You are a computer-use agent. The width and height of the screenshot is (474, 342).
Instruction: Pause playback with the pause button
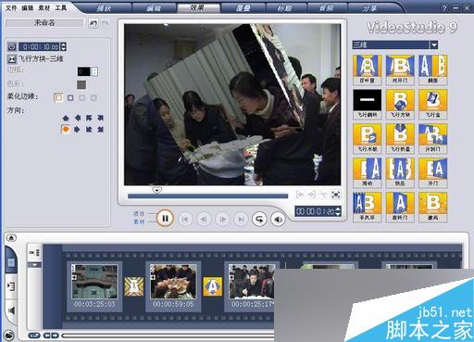[x=165, y=219]
